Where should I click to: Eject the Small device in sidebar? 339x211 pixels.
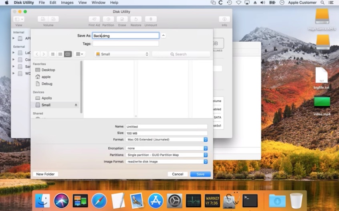pos(76,105)
